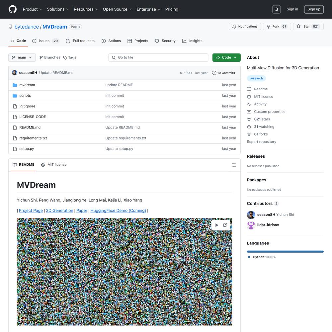Click the seasonSH contributor avatar in sidebar
This screenshot has height=332, width=332.
251,215
